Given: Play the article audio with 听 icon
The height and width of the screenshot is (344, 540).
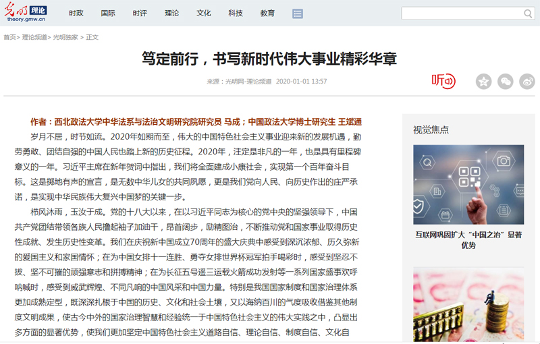Looking at the screenshot, I should pyautogui.click(x=443, y=81).
